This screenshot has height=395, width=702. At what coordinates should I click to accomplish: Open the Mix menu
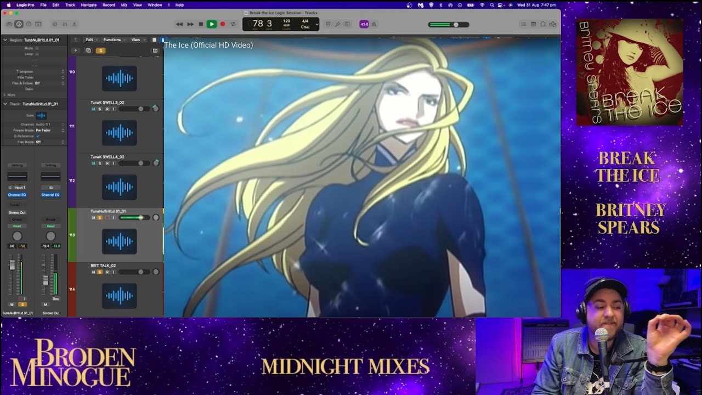point(124,5)
